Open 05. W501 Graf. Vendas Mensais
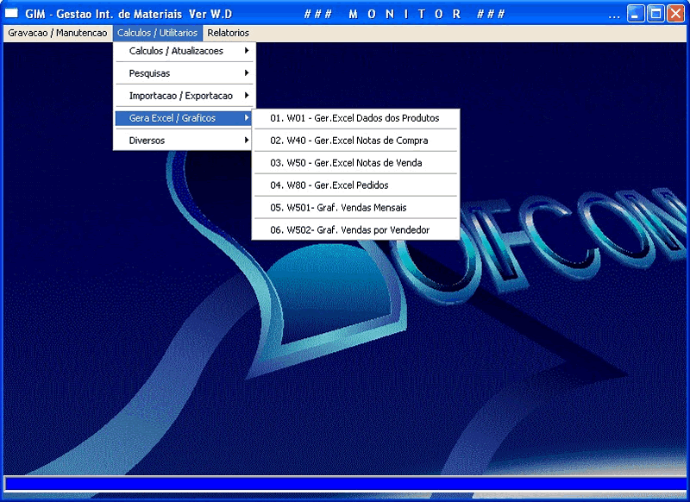The width and height of the screenshot is (690, 502). coord(355,208)
